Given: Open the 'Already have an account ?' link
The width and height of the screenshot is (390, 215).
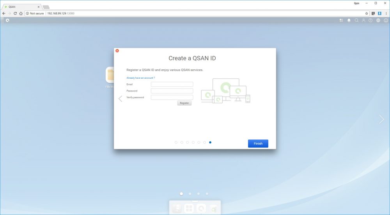Looking at the screenshot, I should tap(140, 78).
